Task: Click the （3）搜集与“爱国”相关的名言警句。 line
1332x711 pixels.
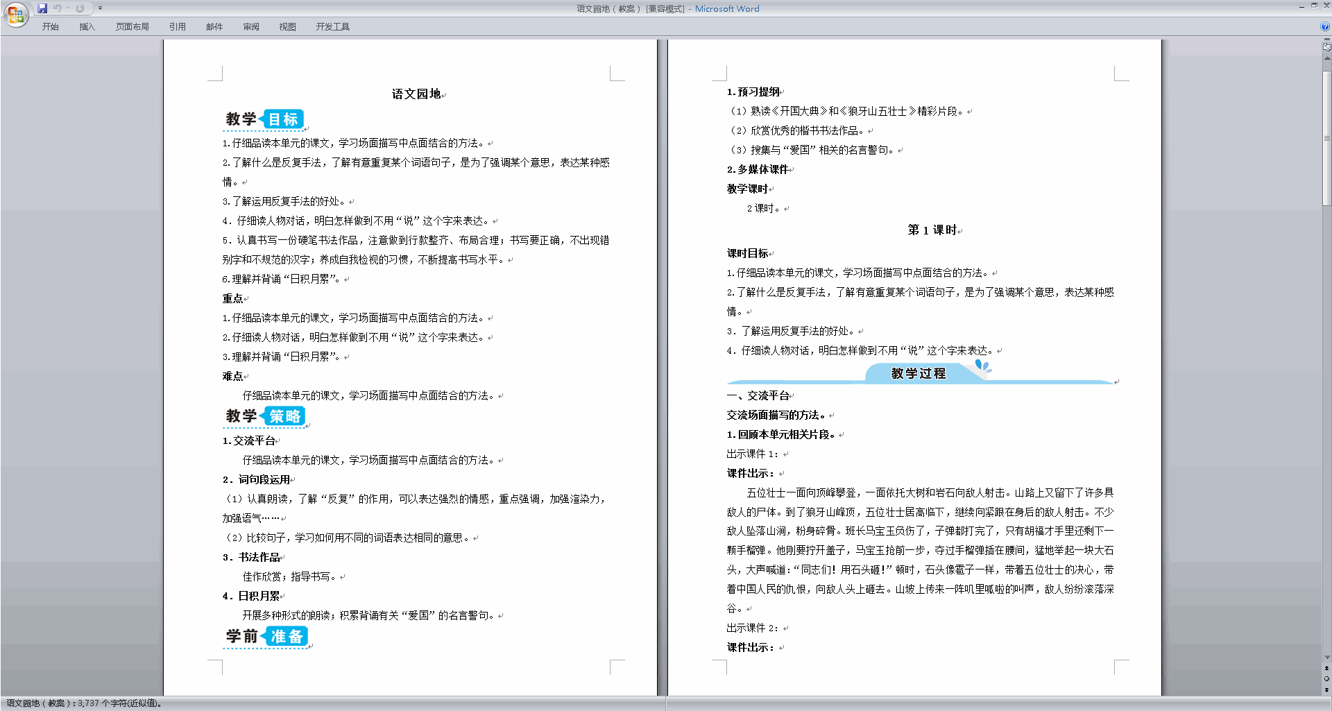Action: point(811,150)
